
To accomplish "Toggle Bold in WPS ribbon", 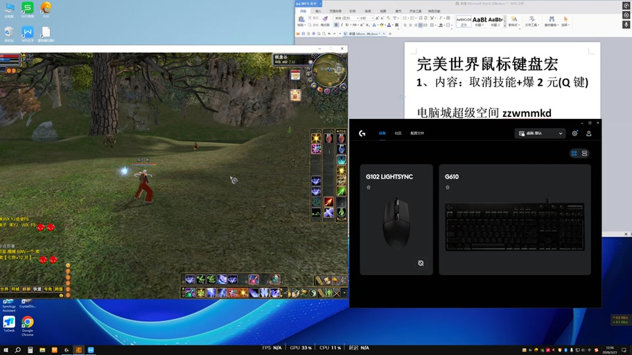I will coord(336,25).
